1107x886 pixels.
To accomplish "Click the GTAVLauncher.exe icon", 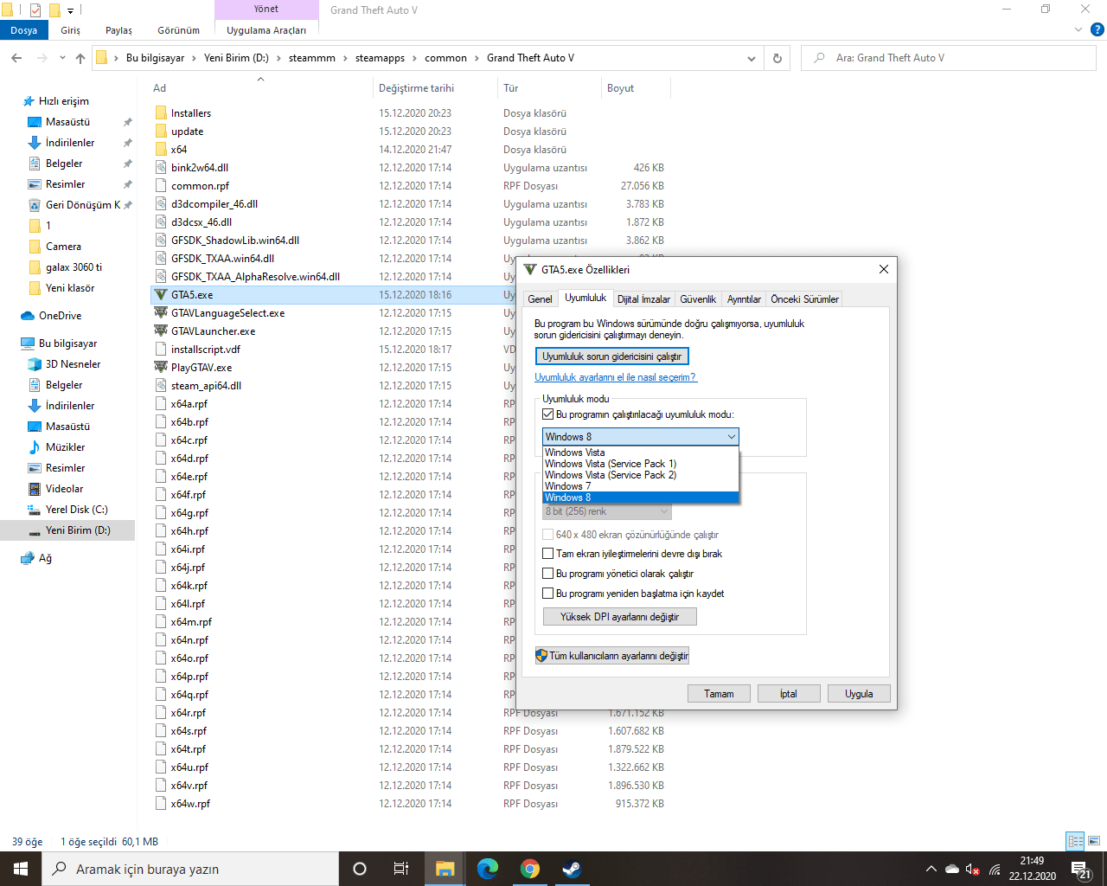I will tap(161, 331).
